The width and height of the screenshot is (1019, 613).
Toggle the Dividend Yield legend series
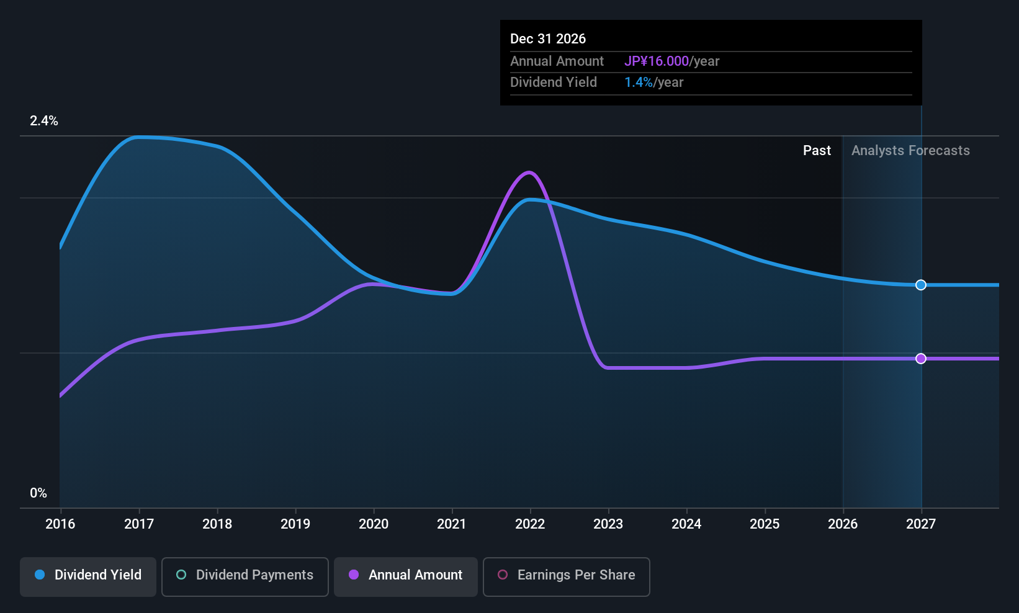coord(88,577)
